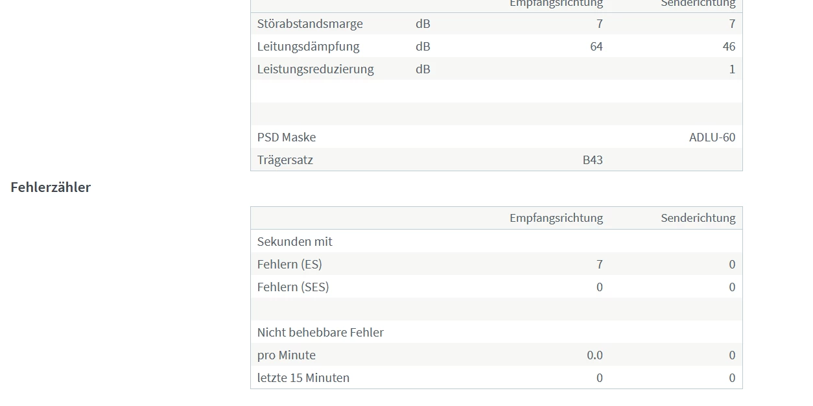813x406 pixels.
Task: Select the pro Minute row label
Action: tap(287, 355)
